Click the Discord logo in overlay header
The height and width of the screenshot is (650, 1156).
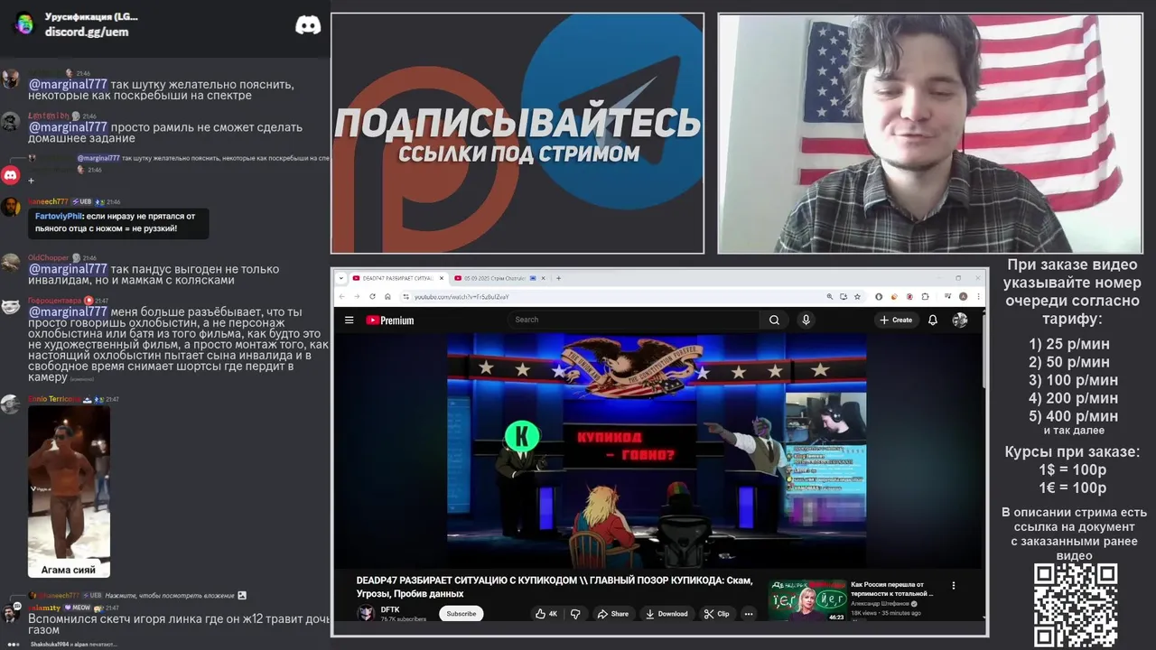[x=308, y=25]
